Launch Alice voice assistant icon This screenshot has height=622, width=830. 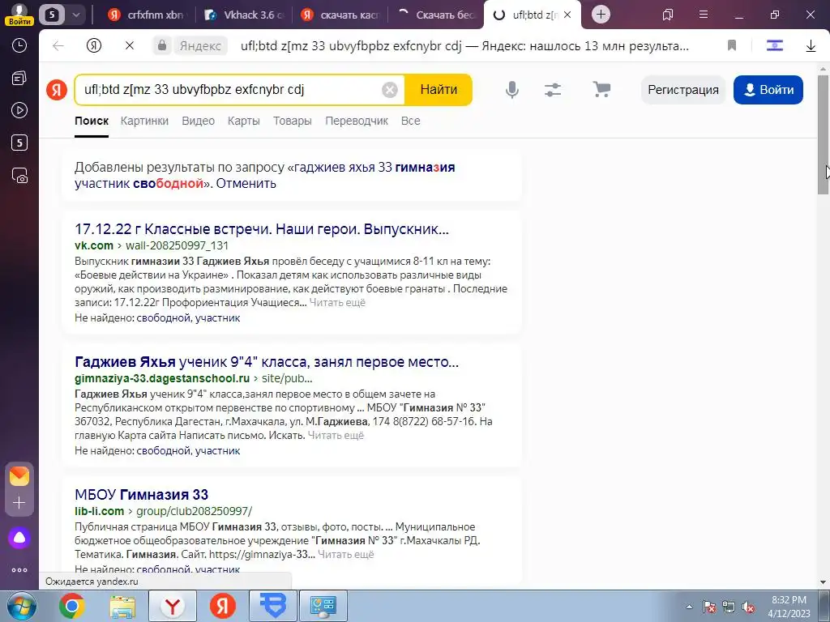(19, 538)
